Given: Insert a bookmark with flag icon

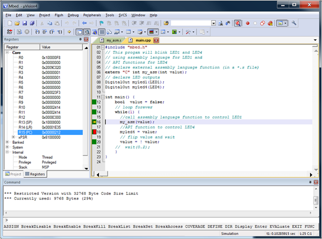Looking at the screenshot, I should click(x=101, y=23).
